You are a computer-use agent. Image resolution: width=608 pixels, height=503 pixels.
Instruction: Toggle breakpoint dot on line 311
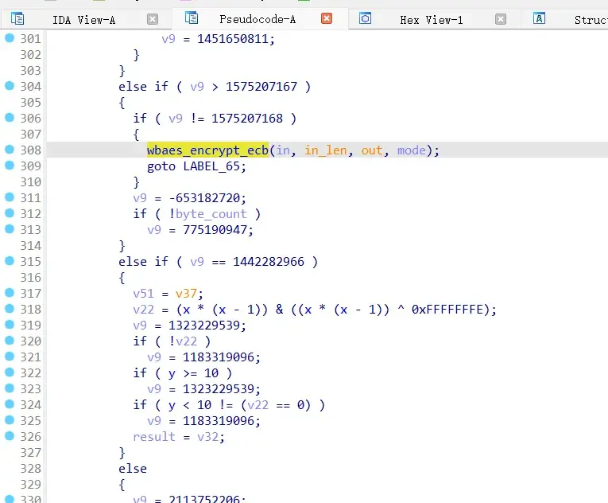[x=10, y=197]
